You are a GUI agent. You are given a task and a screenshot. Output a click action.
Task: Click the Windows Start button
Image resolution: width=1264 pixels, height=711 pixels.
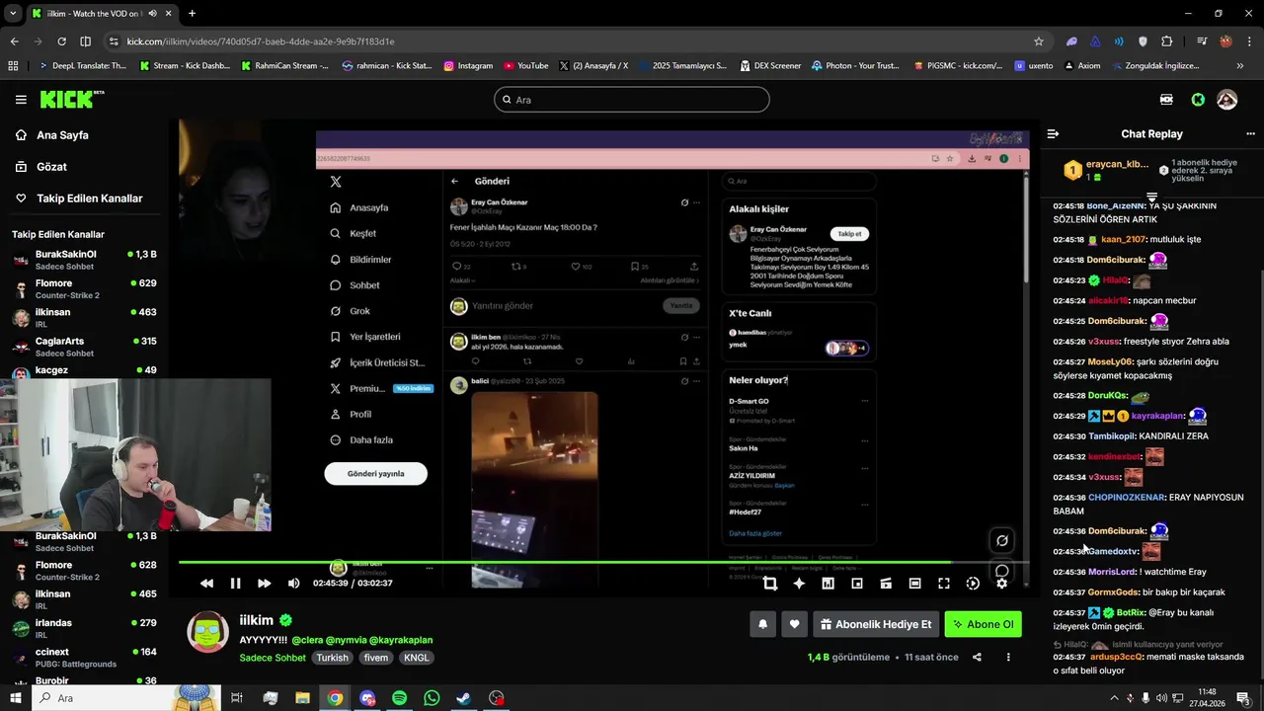(15, 698)
